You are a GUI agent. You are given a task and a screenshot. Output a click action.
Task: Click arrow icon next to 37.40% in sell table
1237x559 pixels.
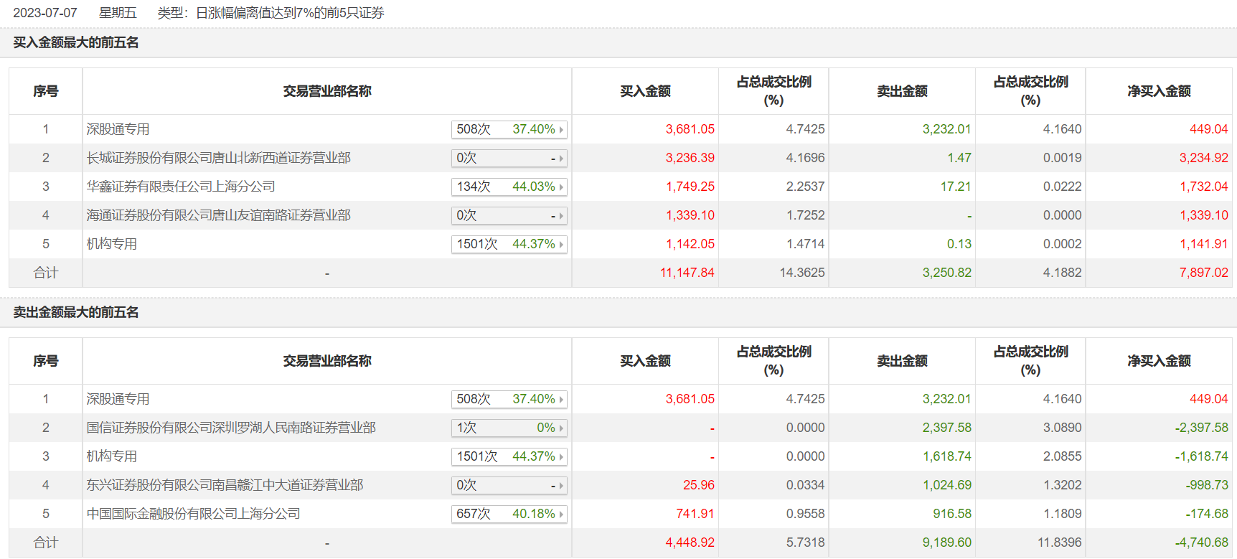click(x=561, y=400)
